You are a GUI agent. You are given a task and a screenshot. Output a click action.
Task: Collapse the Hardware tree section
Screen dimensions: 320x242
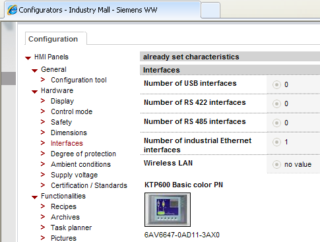[x=34, y=92]
